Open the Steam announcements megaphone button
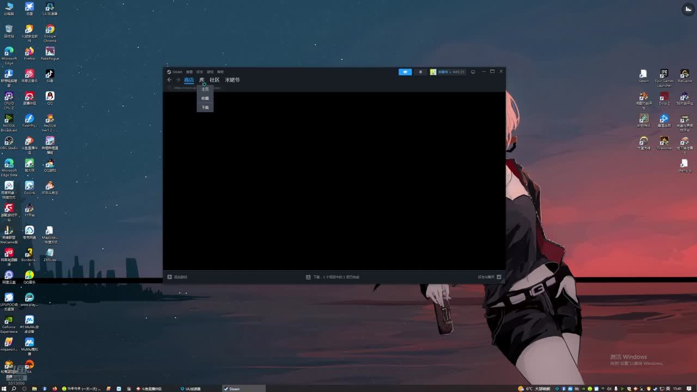The height and width of the screenshot is (392, 697). pyautogui.click(x=405, y=72)
